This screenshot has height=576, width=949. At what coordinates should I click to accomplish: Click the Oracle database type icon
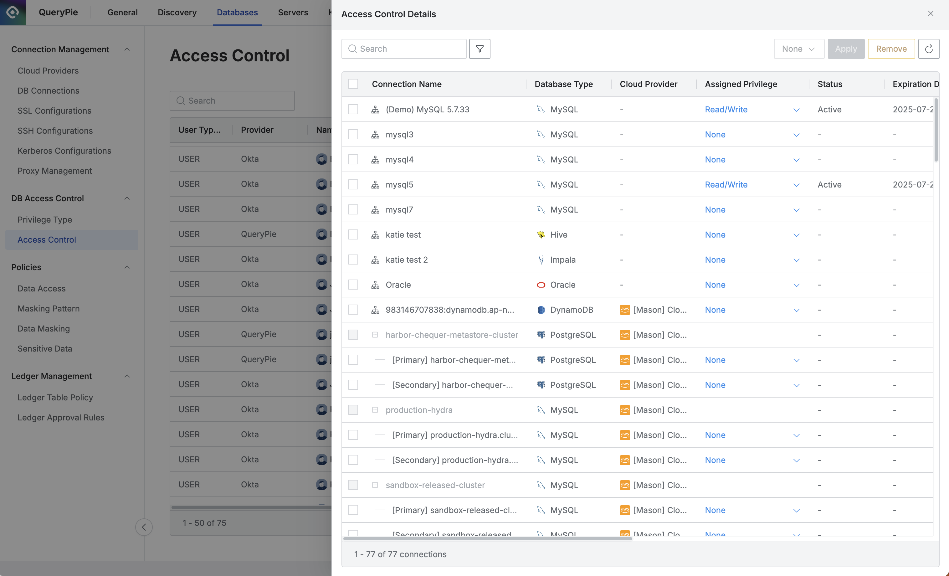541,285
